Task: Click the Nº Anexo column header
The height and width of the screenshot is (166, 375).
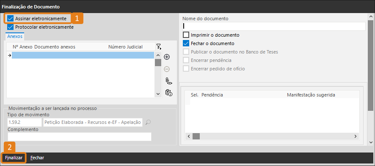Action: pyautogui.click(x=22, y=47)
